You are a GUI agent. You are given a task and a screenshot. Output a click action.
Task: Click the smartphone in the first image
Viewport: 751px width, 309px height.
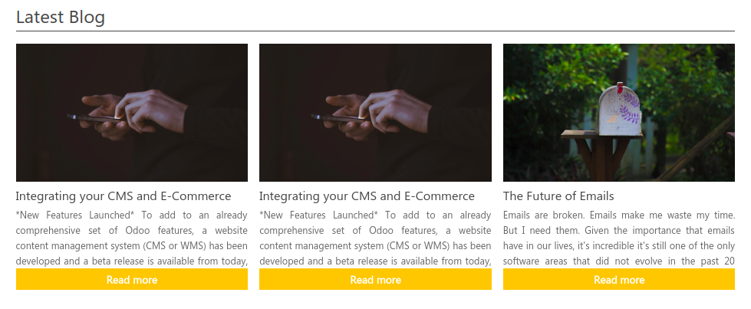(x=94, y=118)
